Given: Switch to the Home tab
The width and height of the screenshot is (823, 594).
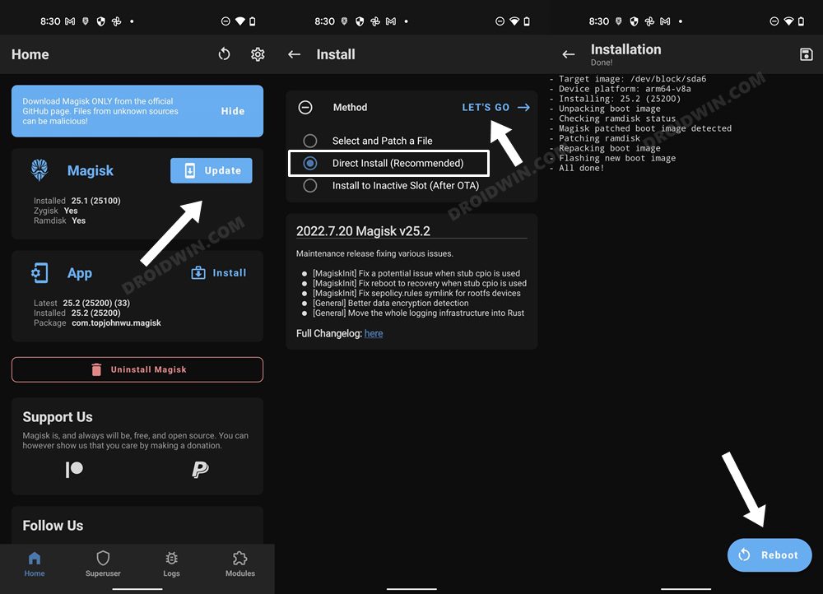Looking at the screenshot, I should 35,564.
